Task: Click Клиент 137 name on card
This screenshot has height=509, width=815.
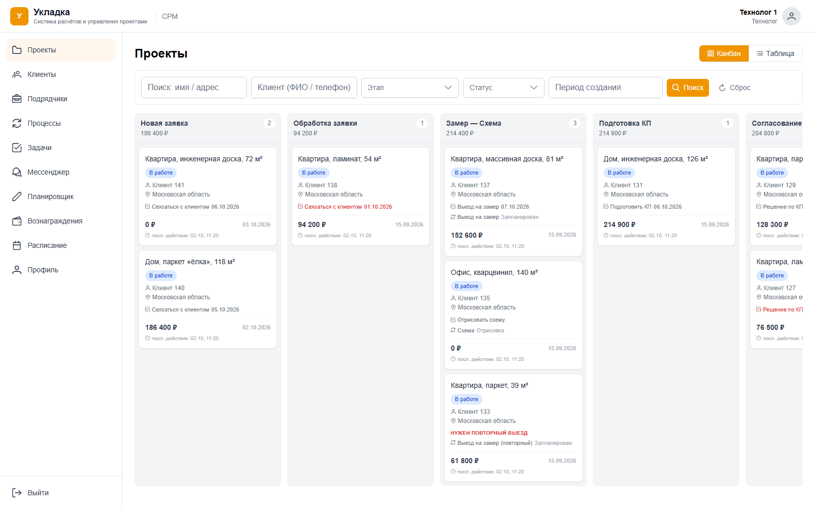Action: coord(474,185)
